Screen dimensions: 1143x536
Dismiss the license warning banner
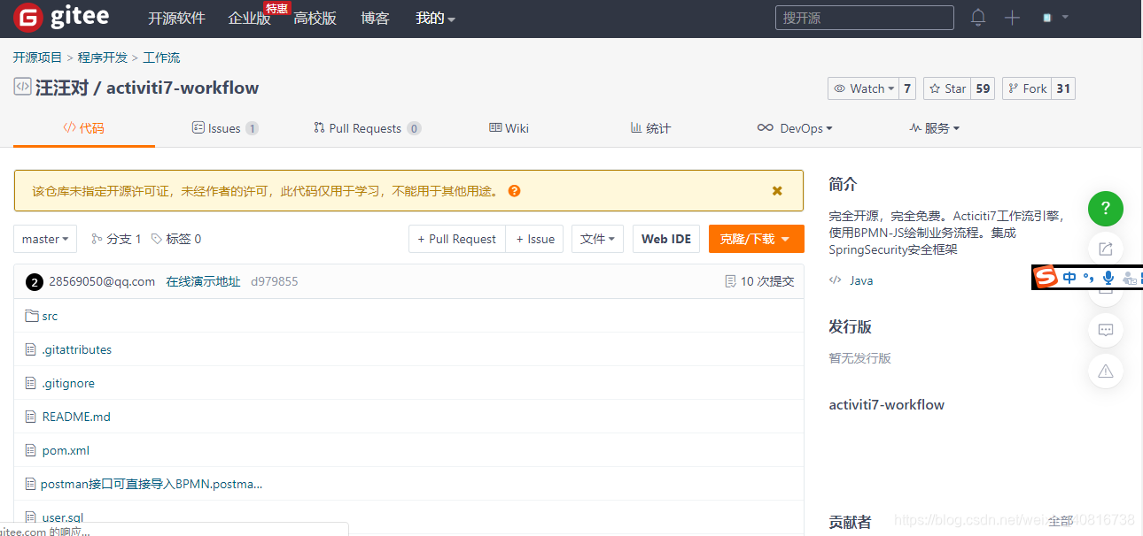[x=777, y=191]
